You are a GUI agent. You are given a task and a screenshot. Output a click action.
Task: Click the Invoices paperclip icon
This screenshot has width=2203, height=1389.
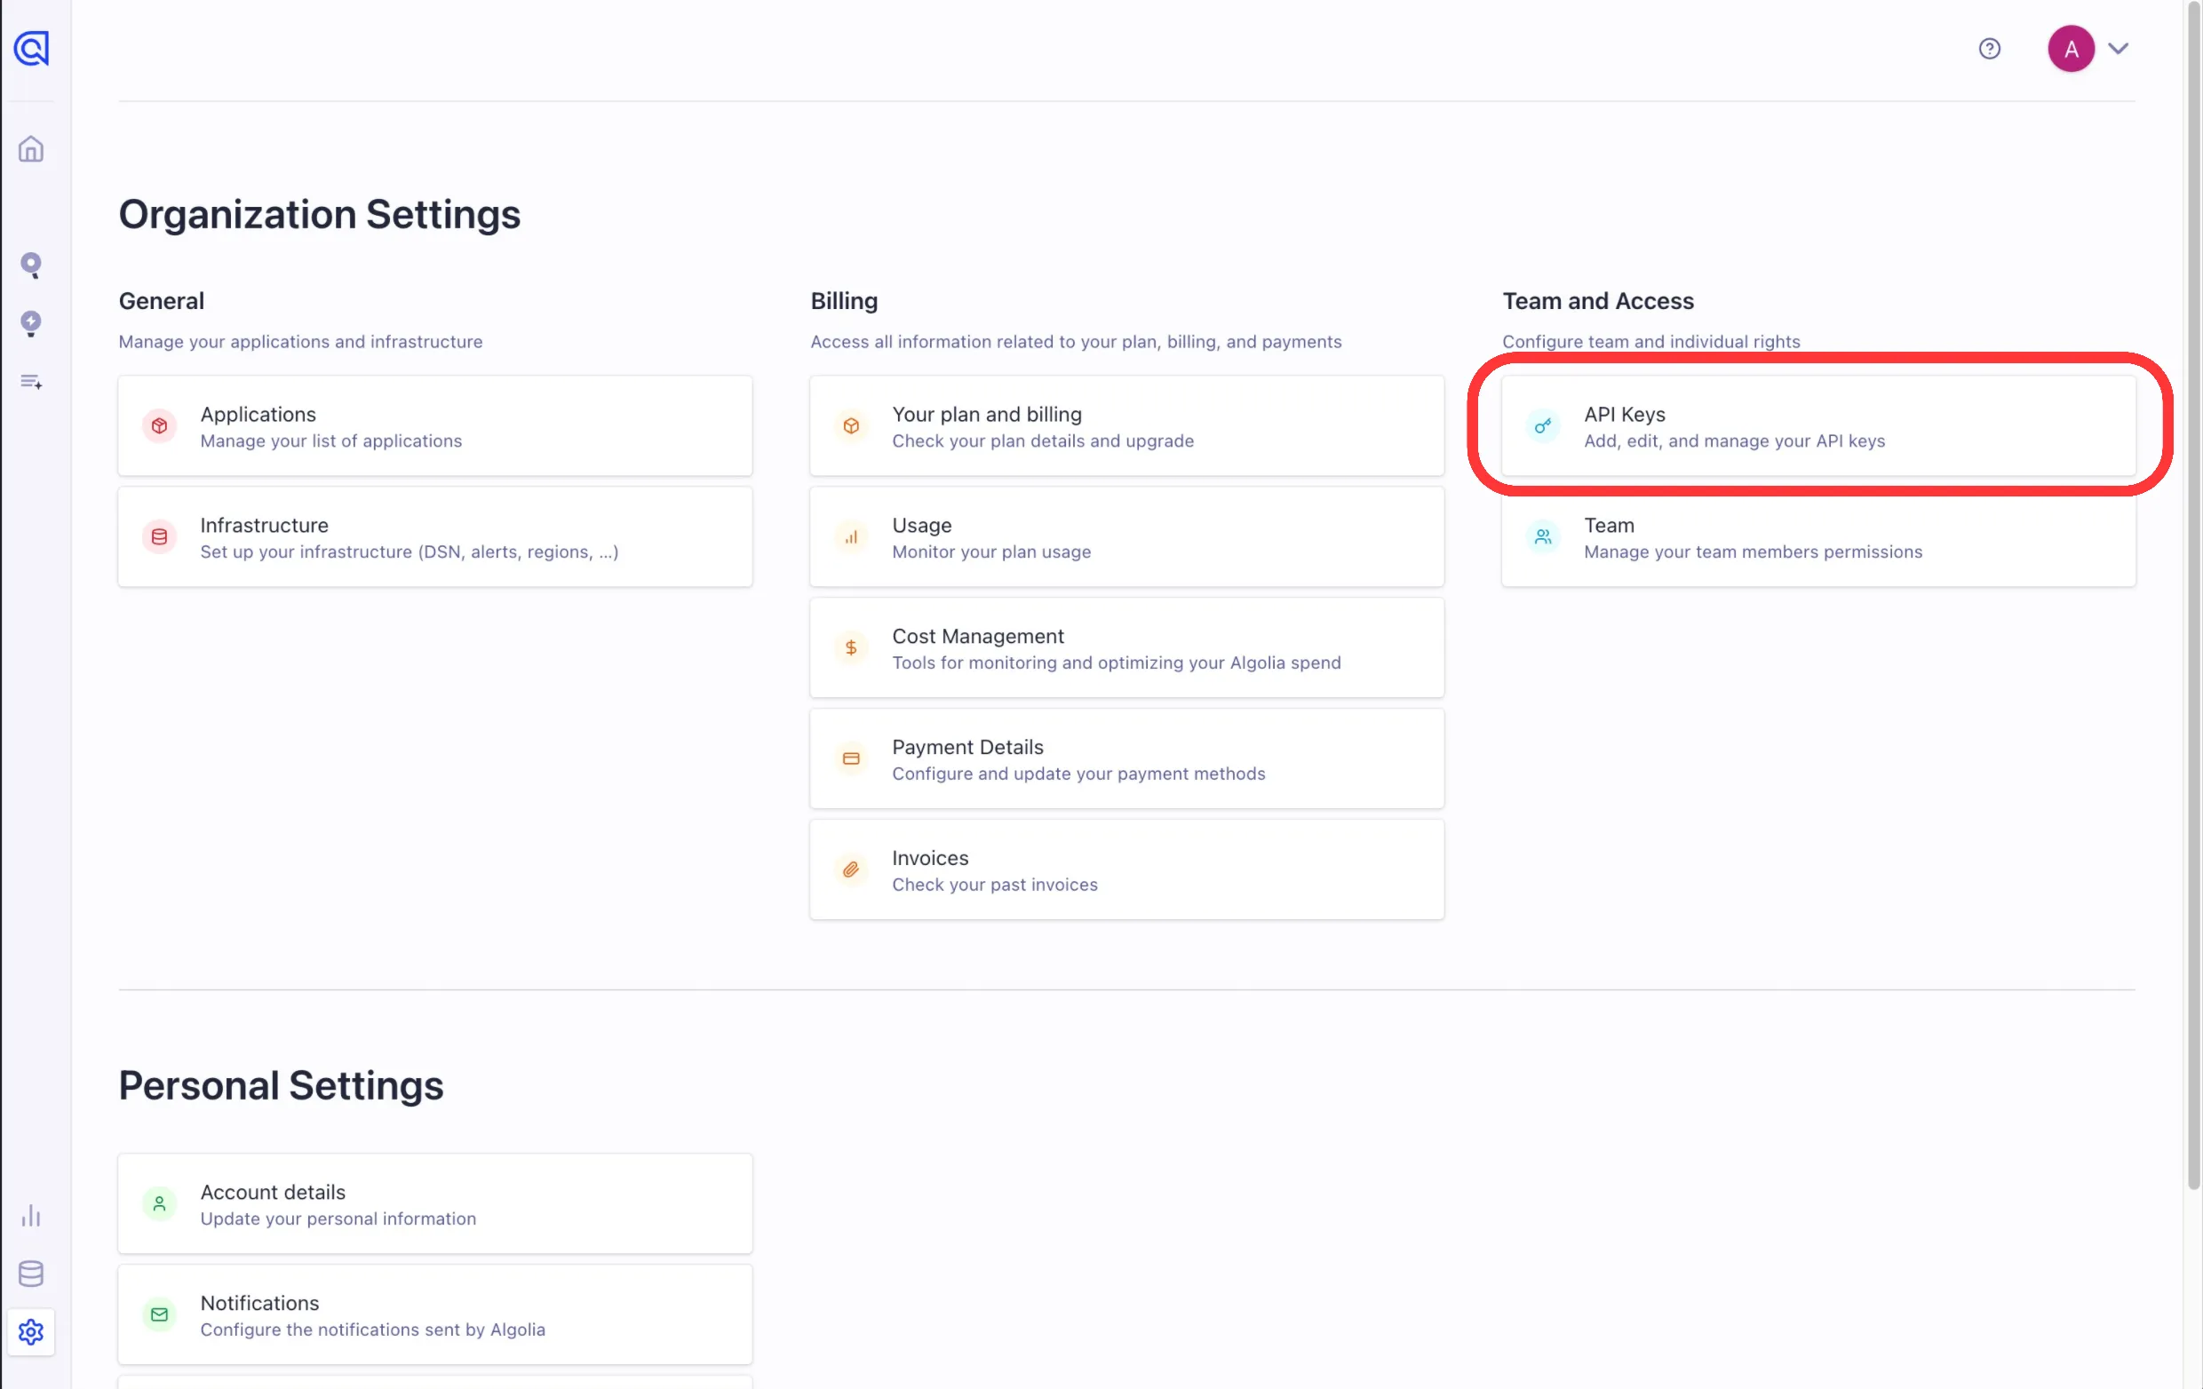coord(851,869)
